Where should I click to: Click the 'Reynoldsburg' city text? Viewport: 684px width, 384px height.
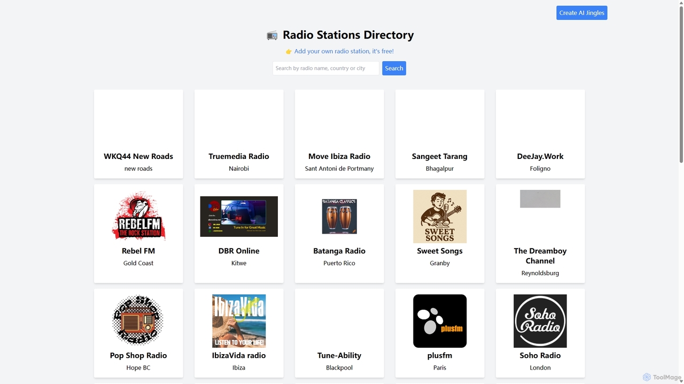click(x=540, y=273)
